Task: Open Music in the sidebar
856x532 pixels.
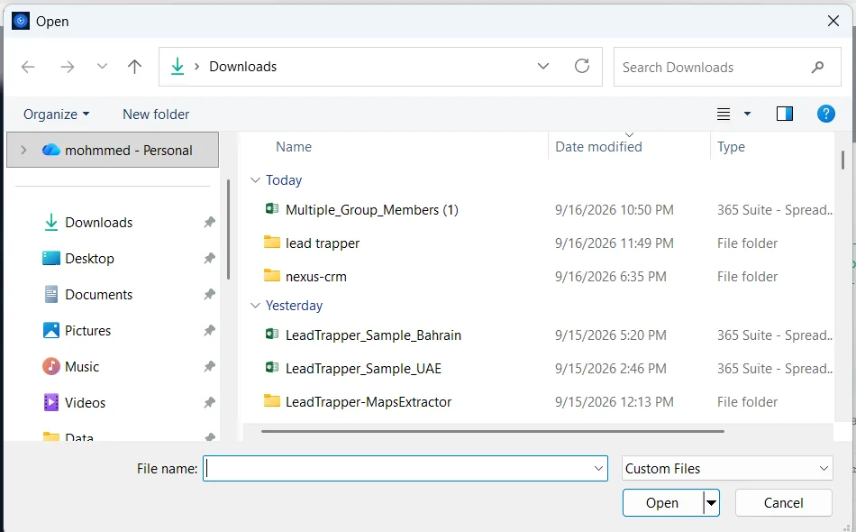Action: coord(82,366)
